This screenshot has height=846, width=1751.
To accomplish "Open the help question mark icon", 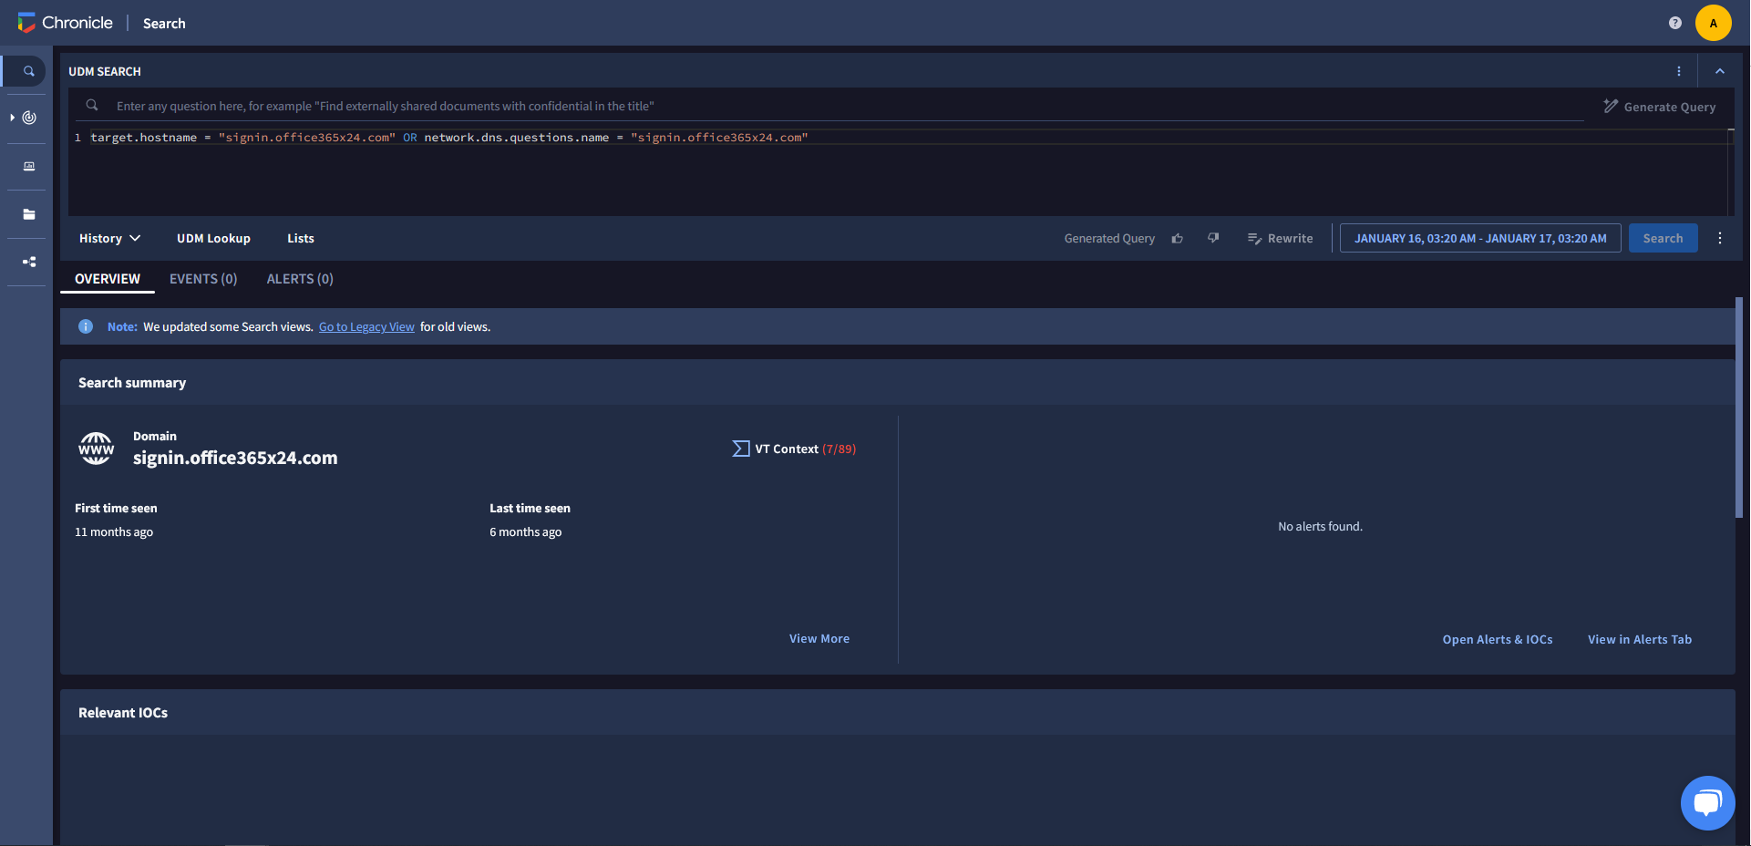I will (x=1675, y=23).
